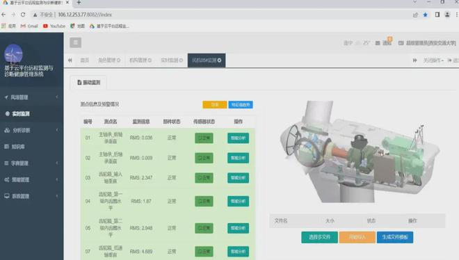This screenshot has height=260, width=459.
Task: Click the orange button above the table
Action: [215, 105]
